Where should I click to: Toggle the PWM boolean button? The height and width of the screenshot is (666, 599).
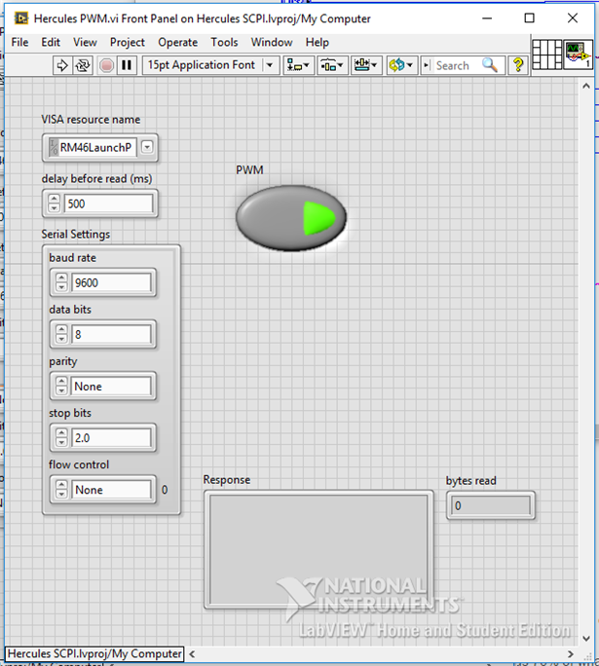point(290,216)
